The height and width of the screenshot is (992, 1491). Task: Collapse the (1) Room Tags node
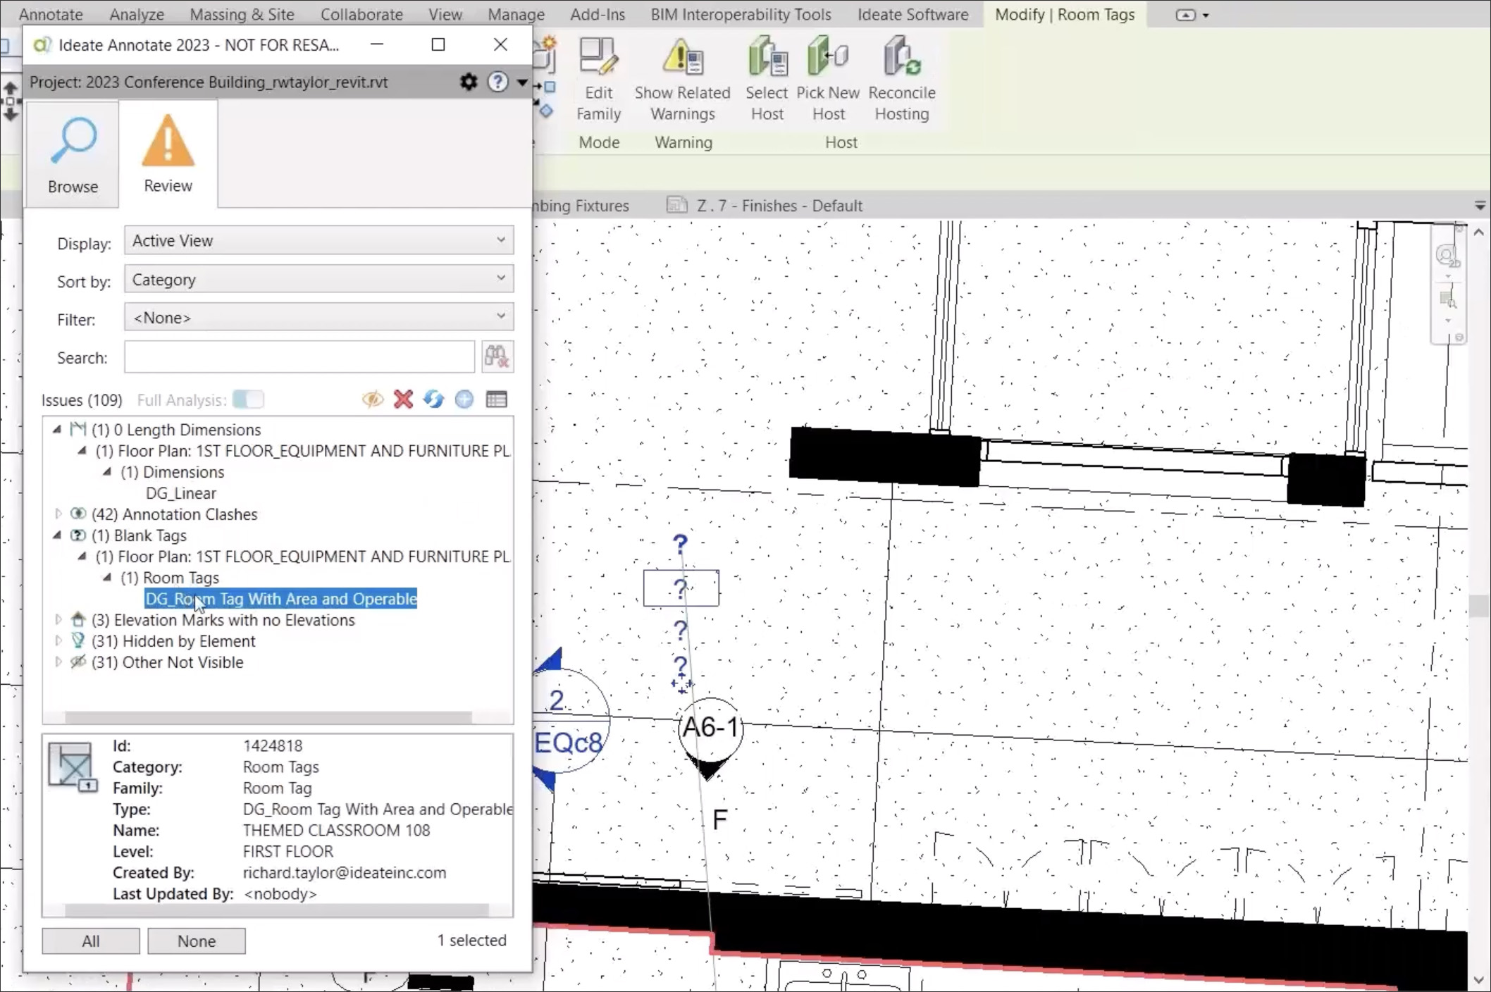click(x=107, y=577)
